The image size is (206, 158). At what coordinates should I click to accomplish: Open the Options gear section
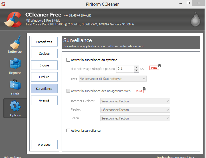click(x=15, y=108)
